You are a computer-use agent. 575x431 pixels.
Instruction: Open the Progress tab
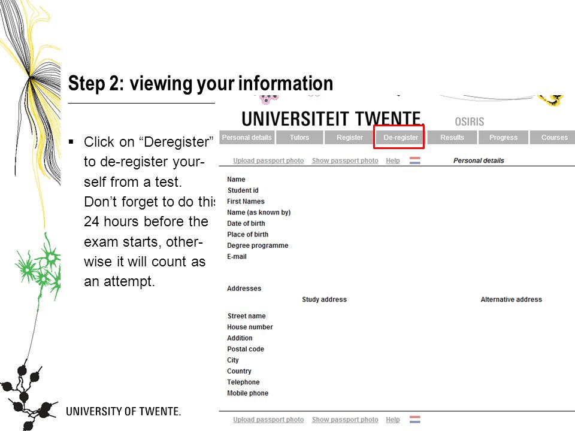click(x=503, y=138)
